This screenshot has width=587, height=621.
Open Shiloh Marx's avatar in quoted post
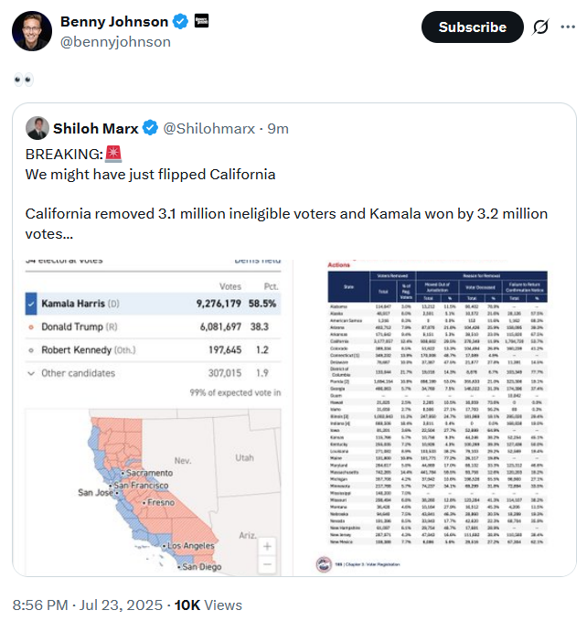(x=37, y=128)
